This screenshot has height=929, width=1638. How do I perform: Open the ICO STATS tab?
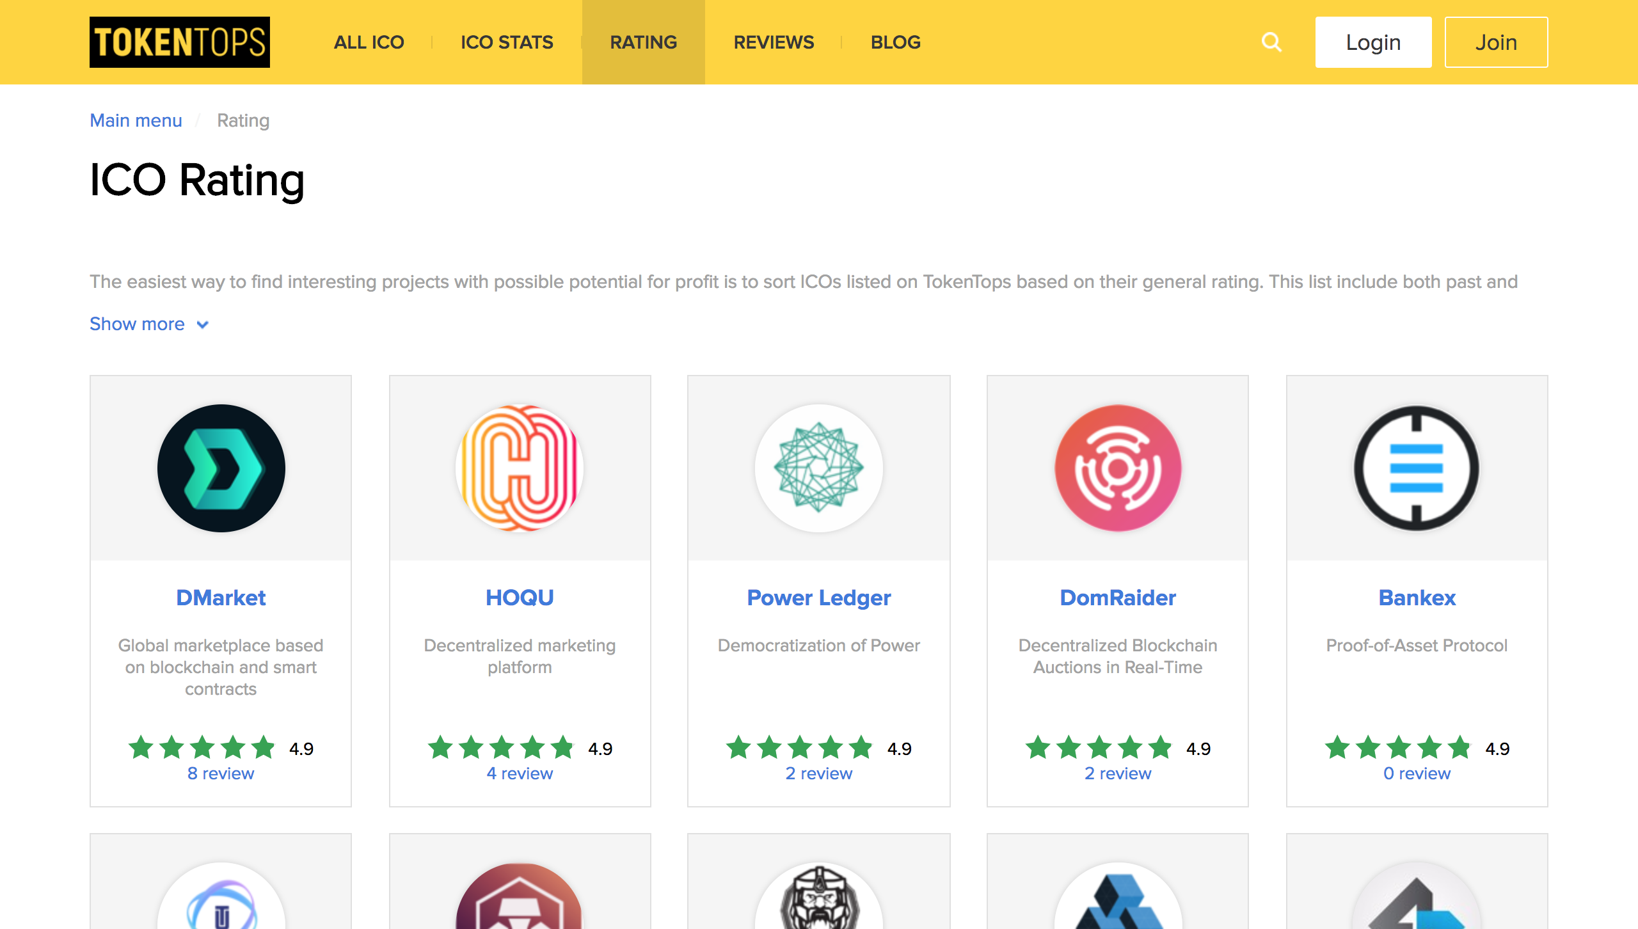507,42
